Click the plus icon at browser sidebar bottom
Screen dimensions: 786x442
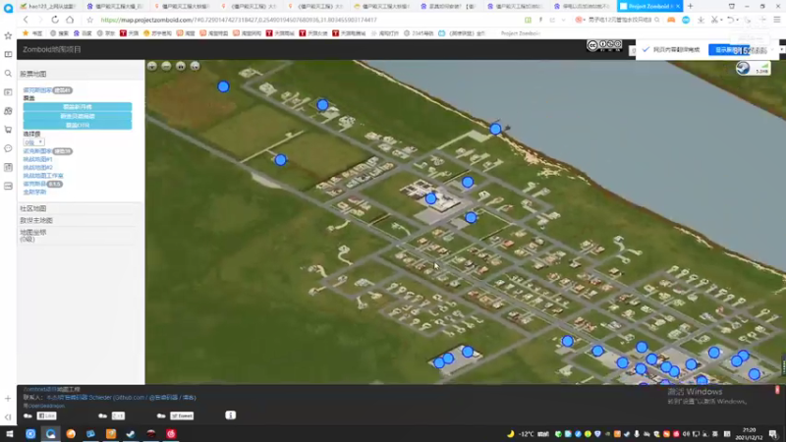[8, 399]
